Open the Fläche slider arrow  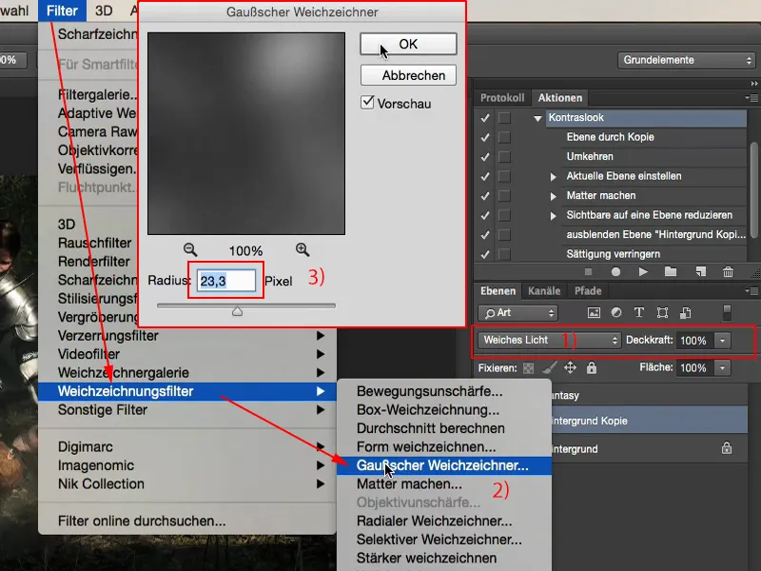click(x=722, y=368)
